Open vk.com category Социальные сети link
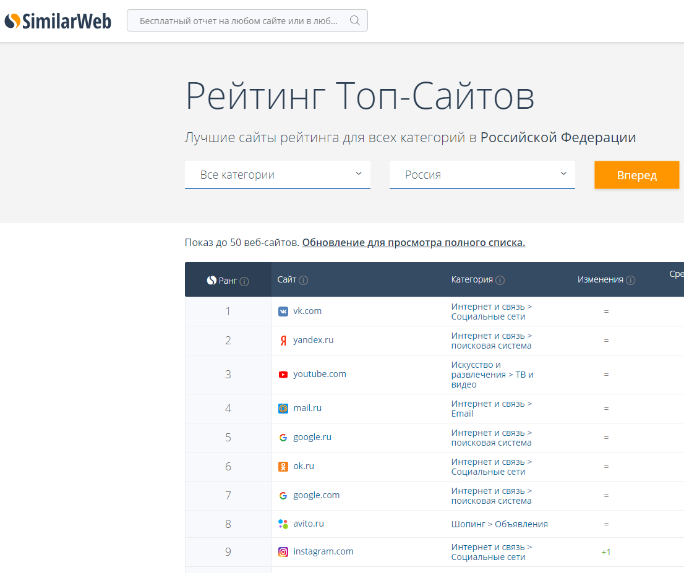 tap(492, 312)
